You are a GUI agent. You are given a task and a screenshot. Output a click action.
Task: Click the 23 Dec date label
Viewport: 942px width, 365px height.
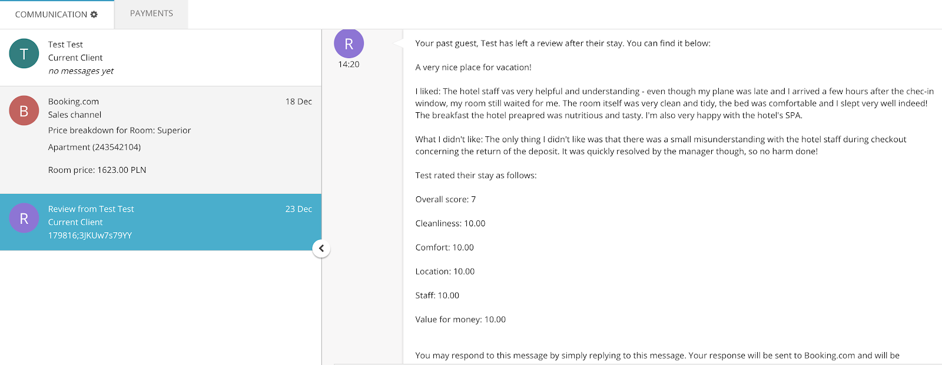tap(298, 209)
